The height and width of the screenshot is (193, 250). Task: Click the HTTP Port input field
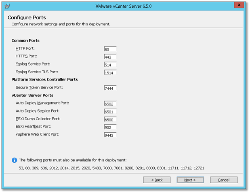(x=110, y=49)
